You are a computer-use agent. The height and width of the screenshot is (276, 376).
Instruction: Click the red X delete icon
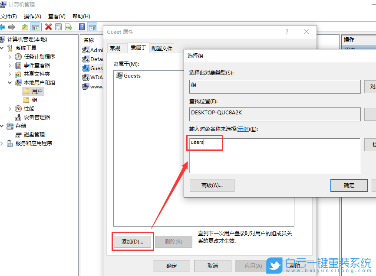coord(48,27)
